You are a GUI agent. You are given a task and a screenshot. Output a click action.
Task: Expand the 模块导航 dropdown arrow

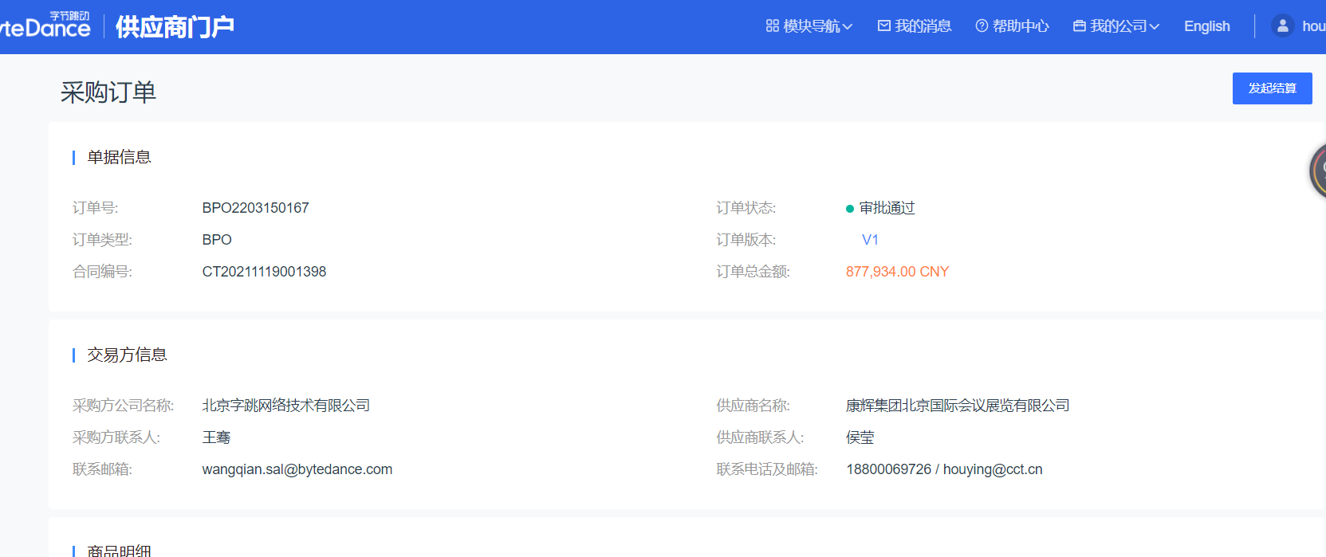pos(848,27)
